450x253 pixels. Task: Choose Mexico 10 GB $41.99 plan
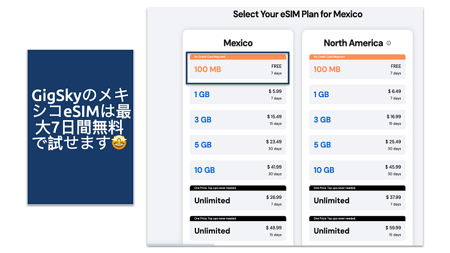tap(238, 170)
